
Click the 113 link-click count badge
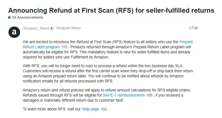(x=65, y=47)
